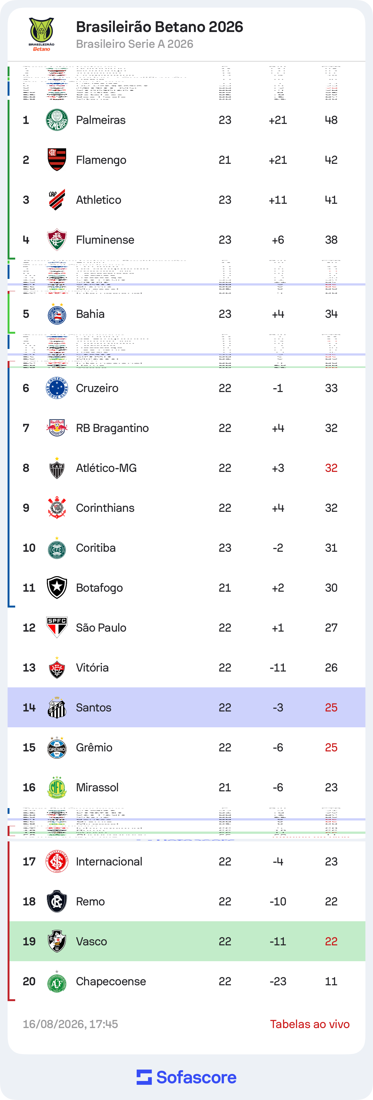Open the Cruzeiro blue star crest
The width and height of the screenshot is (373, 1100).
[57, 388]
